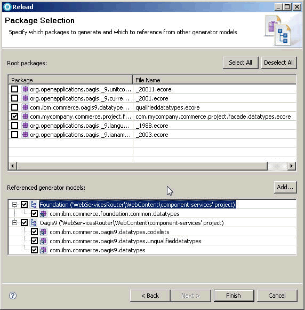Select the Oagis9 WebServicesRouter tree row

coord(132,223)
